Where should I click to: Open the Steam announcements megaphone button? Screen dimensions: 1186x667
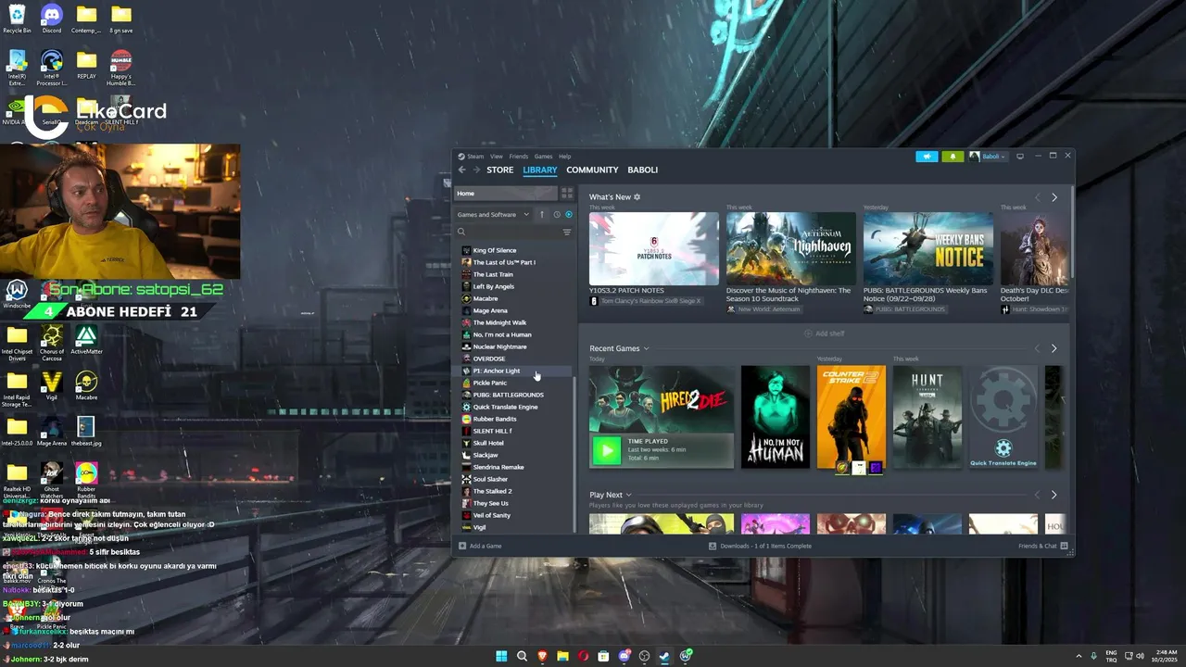927,157
